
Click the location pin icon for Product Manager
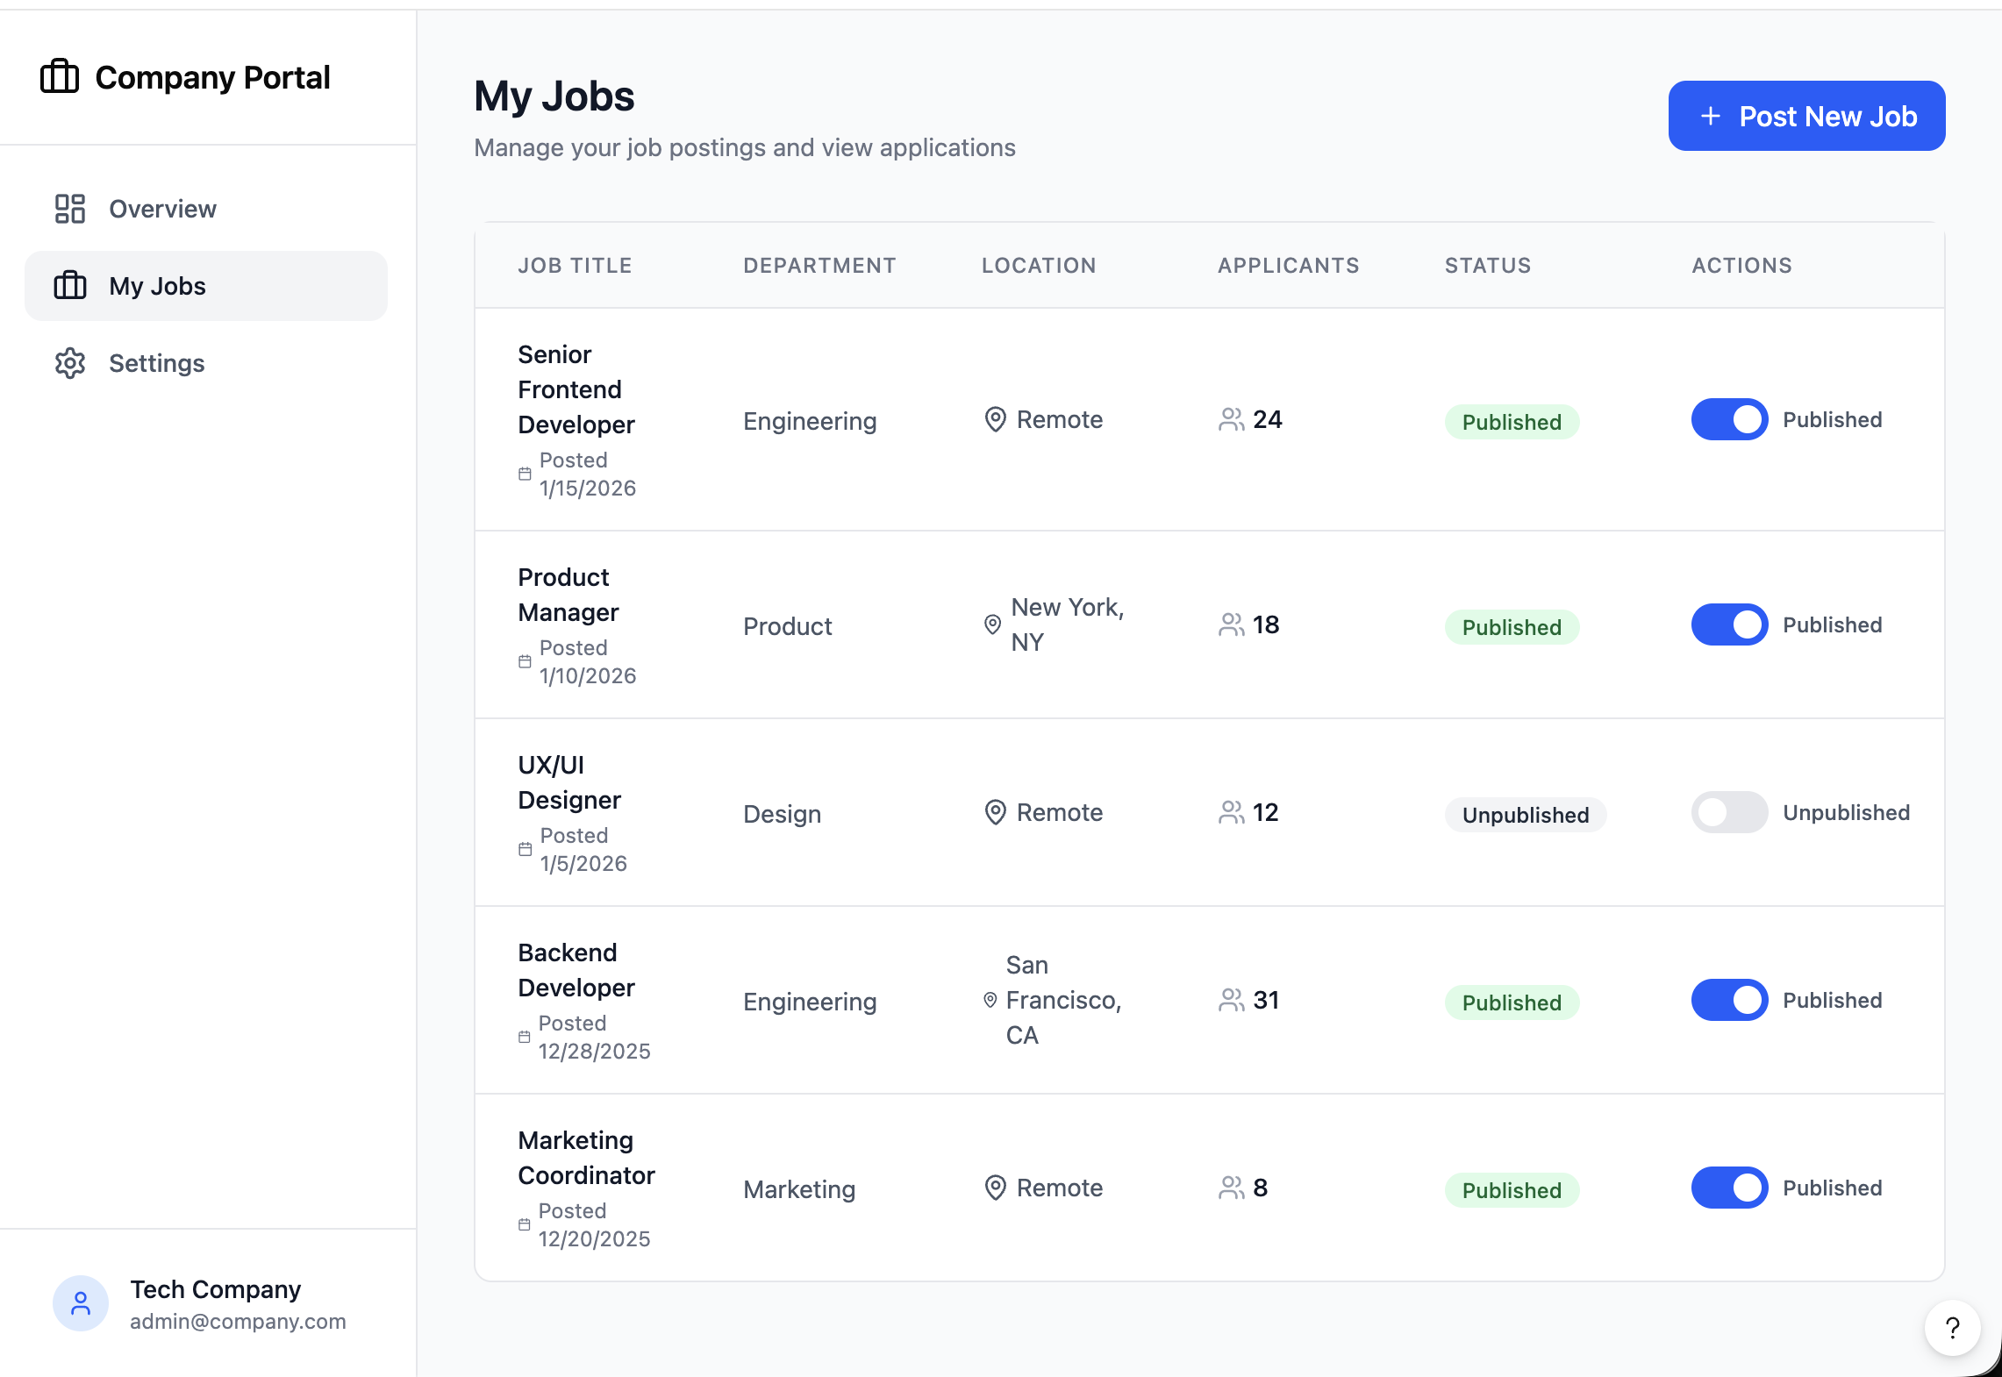(x=991, y=624)
